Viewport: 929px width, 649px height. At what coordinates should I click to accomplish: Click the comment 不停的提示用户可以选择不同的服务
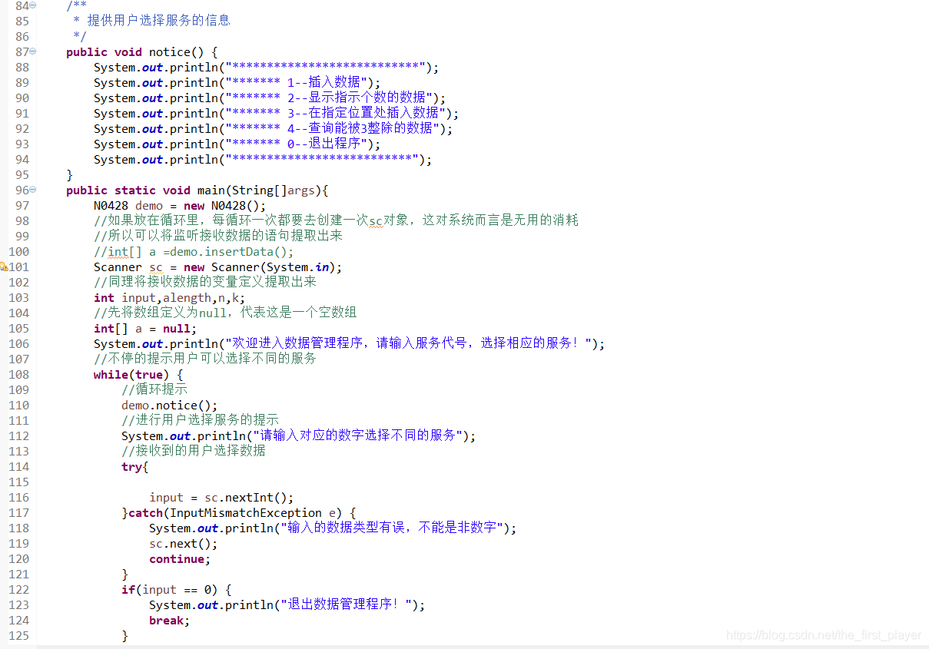(x=205, y=359)
